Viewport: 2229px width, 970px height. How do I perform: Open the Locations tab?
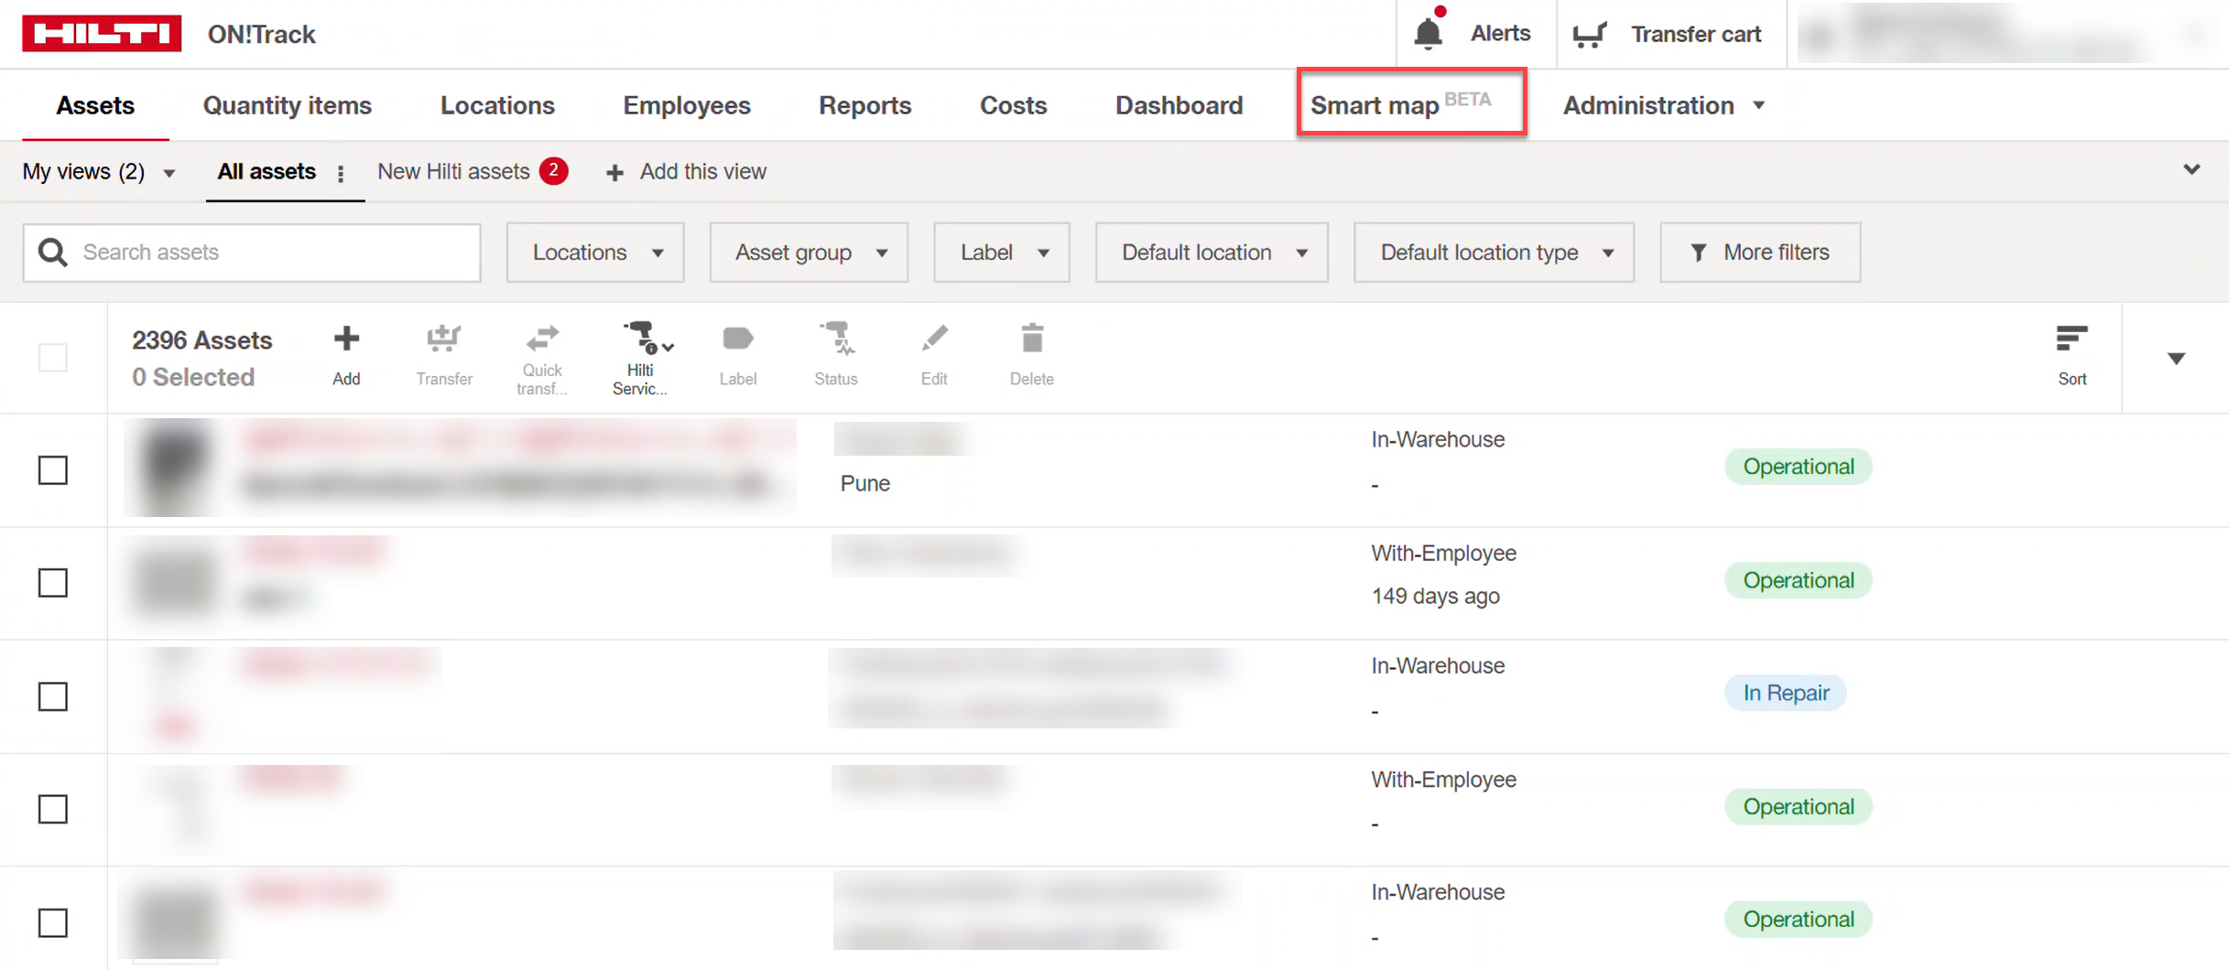pyautogui.click(x=497, y=106)
